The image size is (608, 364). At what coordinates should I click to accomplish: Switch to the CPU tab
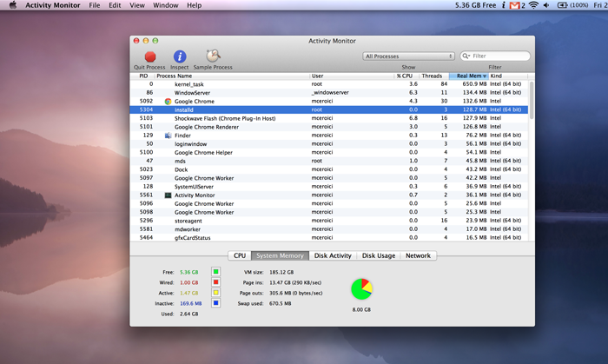[240, 255]
